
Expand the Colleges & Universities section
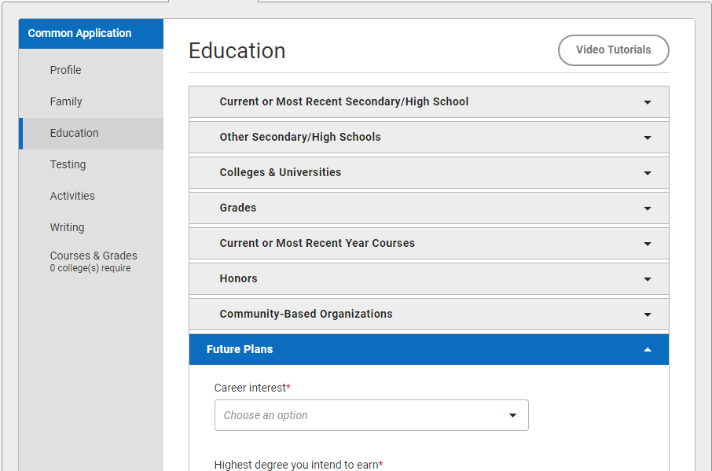point(428,172)
